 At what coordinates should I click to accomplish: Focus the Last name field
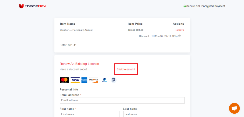tap(153, 114)
